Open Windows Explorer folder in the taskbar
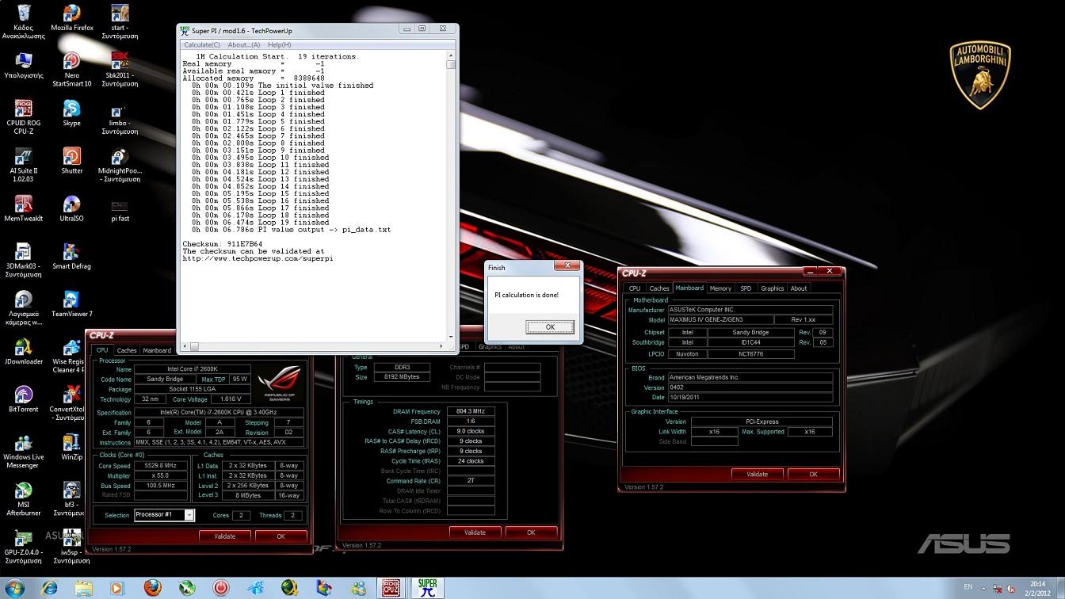Viewport: 1065px width, 599px height. click(x=83, y=588)
